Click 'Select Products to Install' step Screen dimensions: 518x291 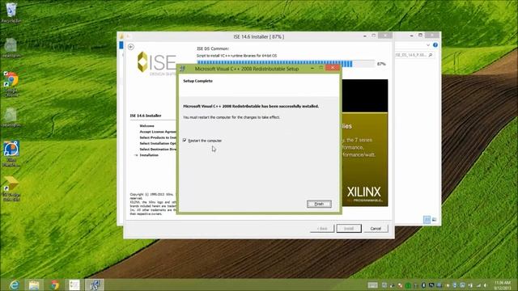click(x=158, y=137)
